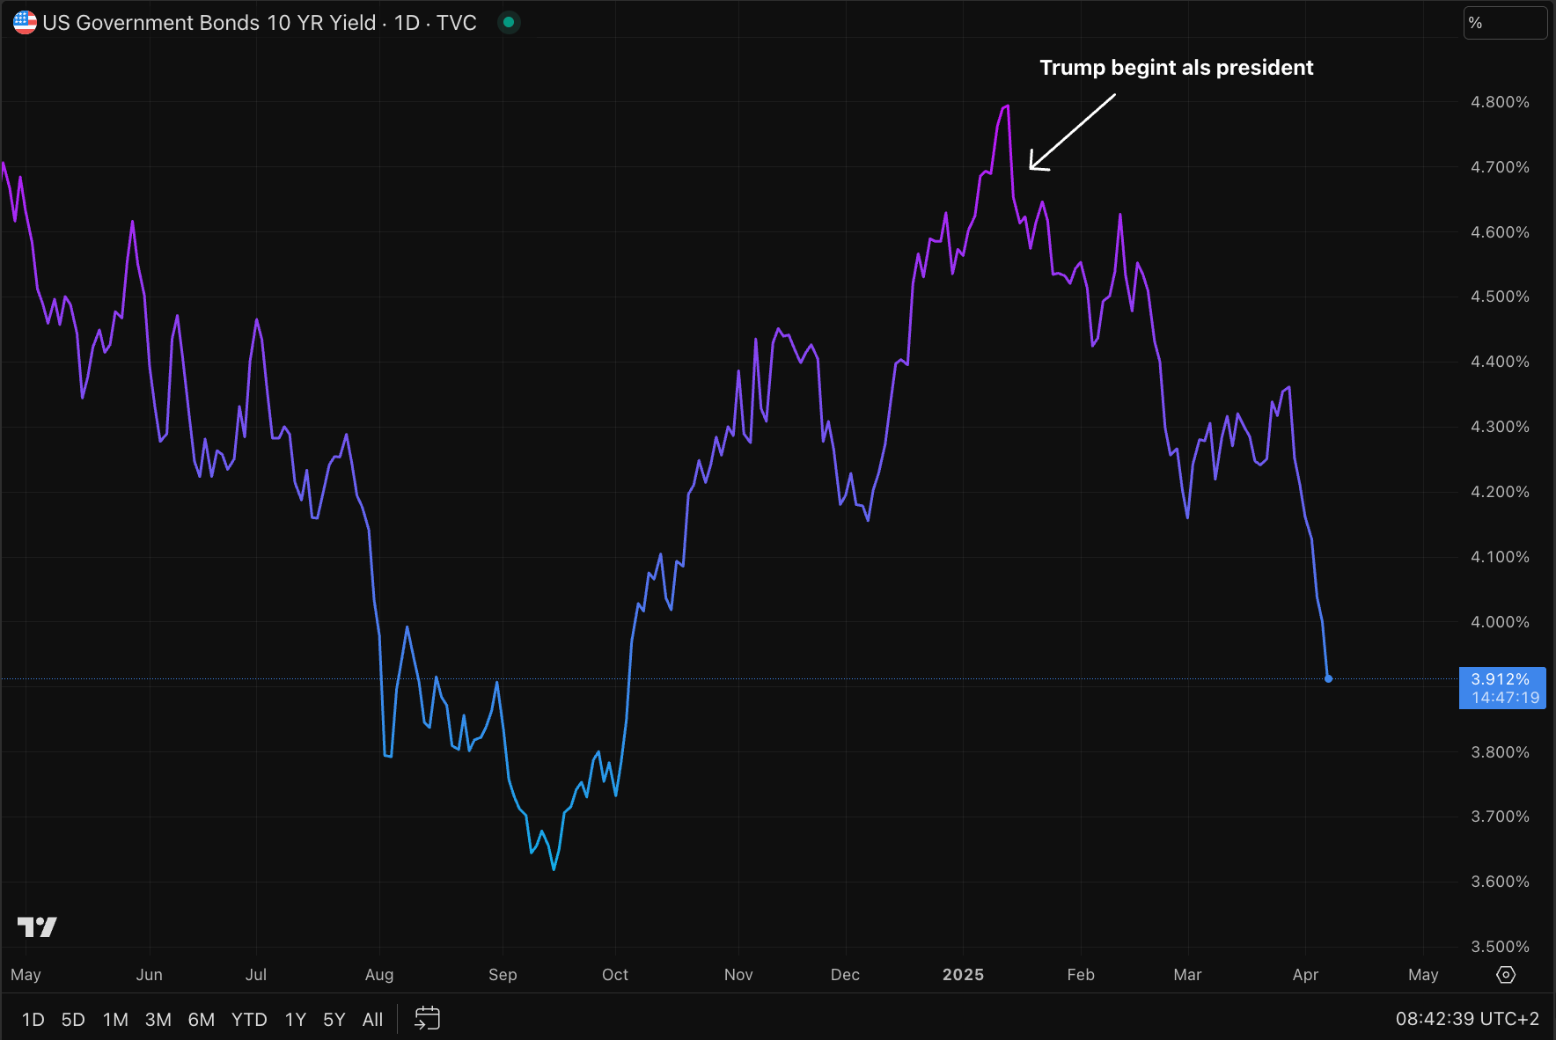Click the Dec label on time axis
The height and width of the screenshot is (1040, 1556).
point(845,975)
